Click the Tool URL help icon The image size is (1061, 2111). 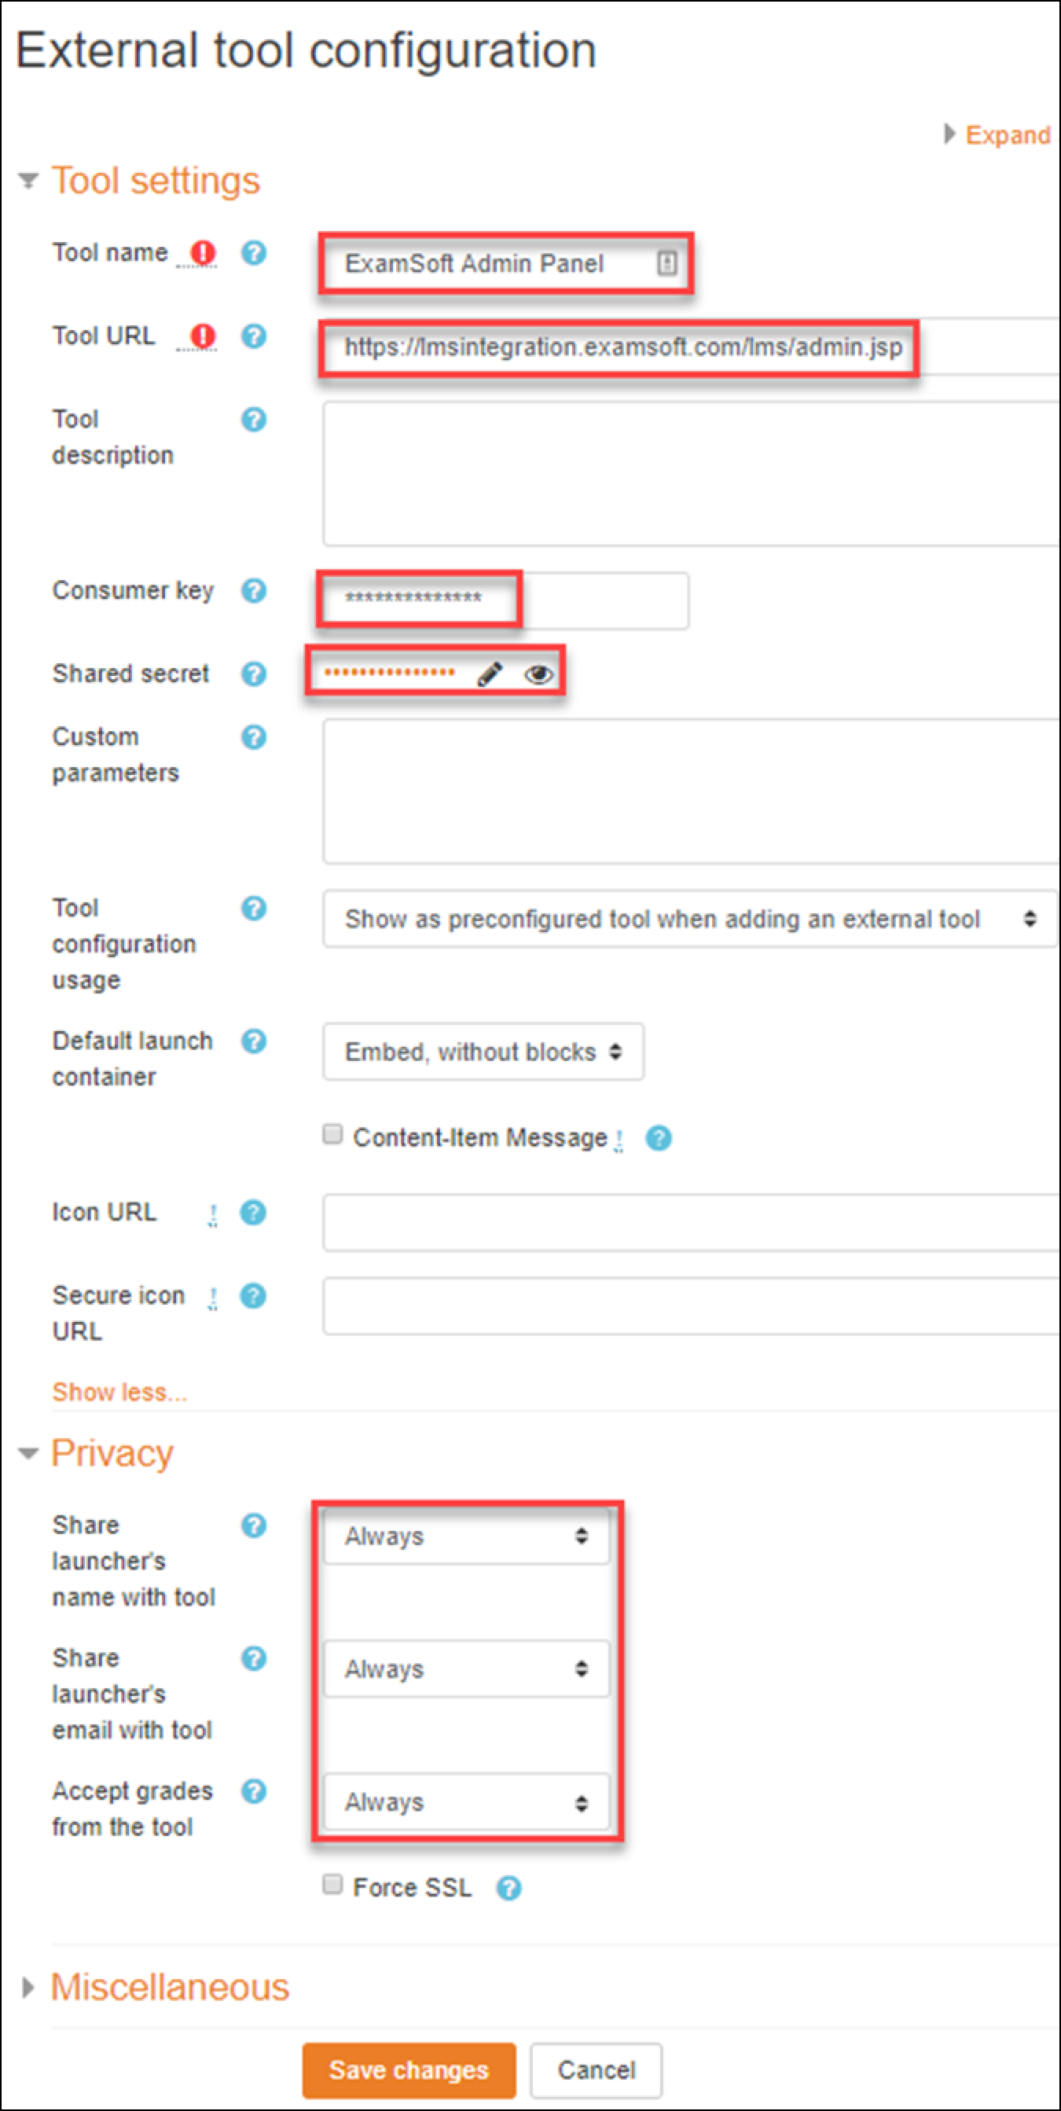(254, 336)
